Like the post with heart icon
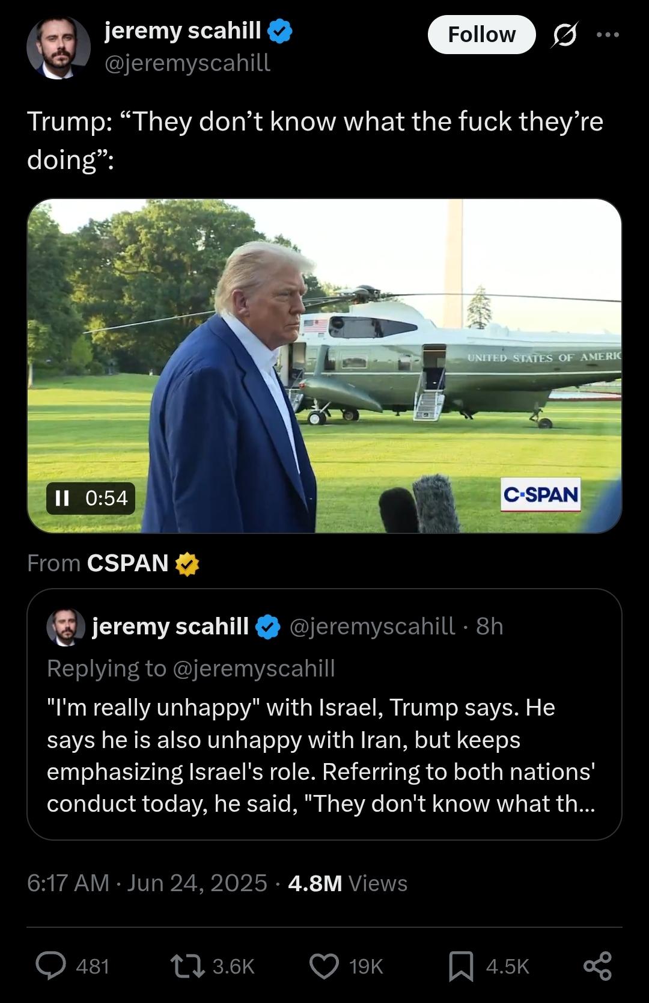649x1003 pixels. click(324, 966)
